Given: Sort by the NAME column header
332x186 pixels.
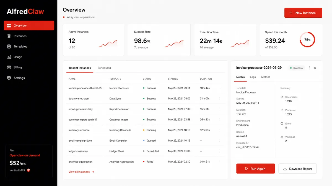Looking at the screenshot, I should coord(72,79).
